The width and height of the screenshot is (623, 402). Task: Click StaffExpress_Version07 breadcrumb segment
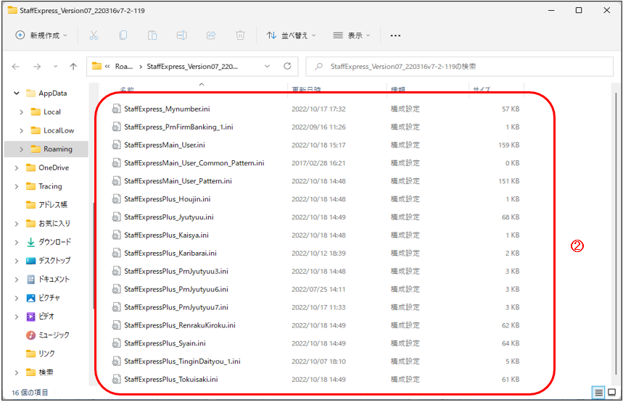tap(192, 67)
